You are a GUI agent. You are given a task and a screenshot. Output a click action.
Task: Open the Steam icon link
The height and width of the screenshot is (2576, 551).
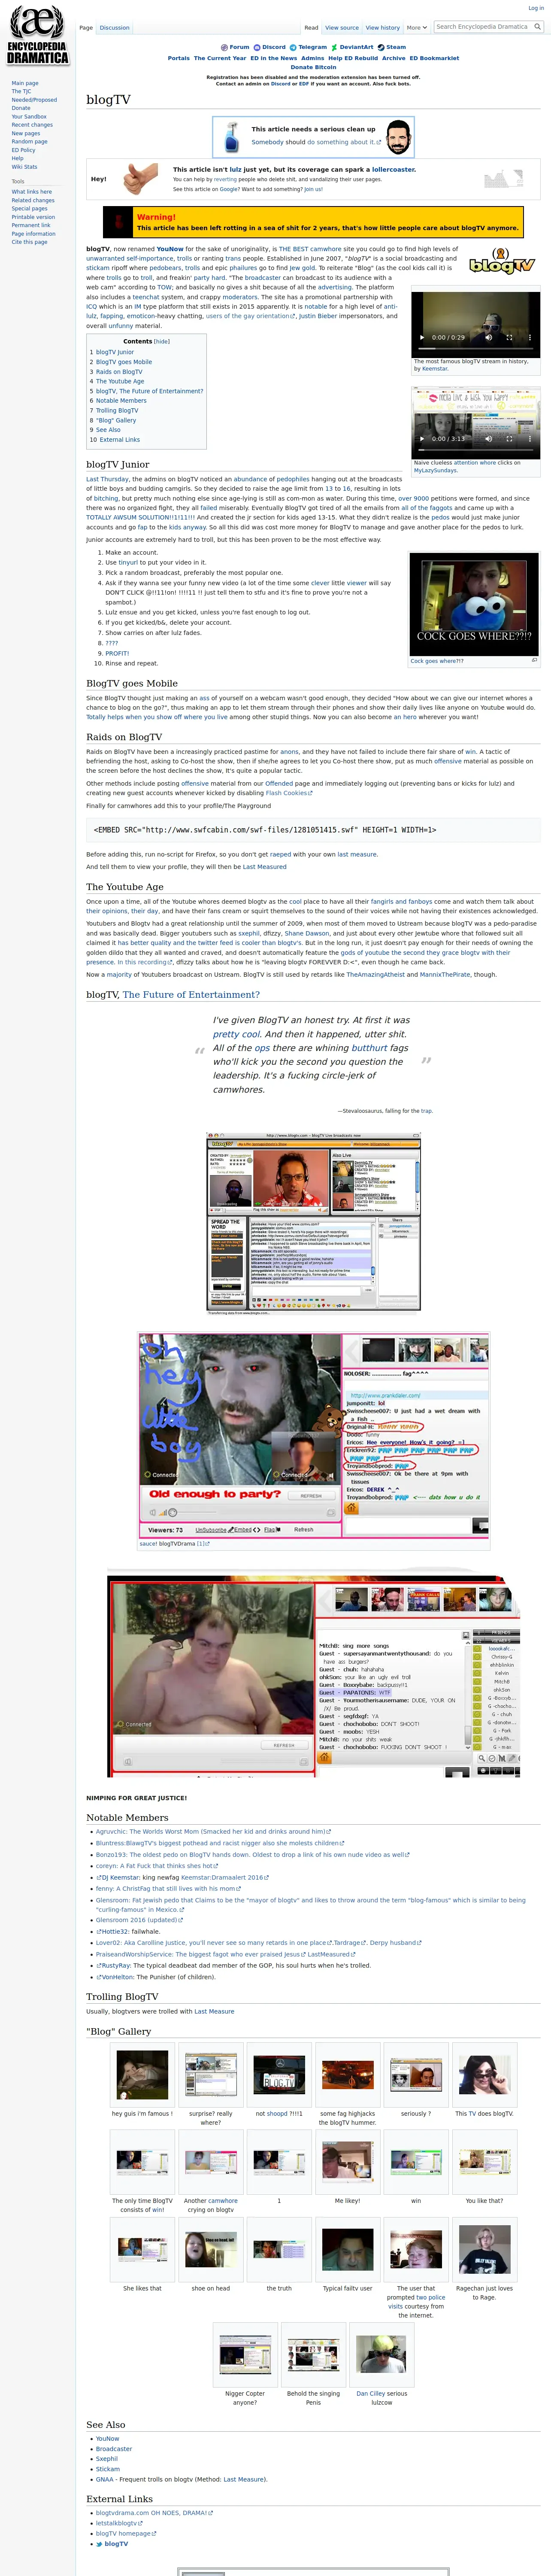[x=381, y=47]
